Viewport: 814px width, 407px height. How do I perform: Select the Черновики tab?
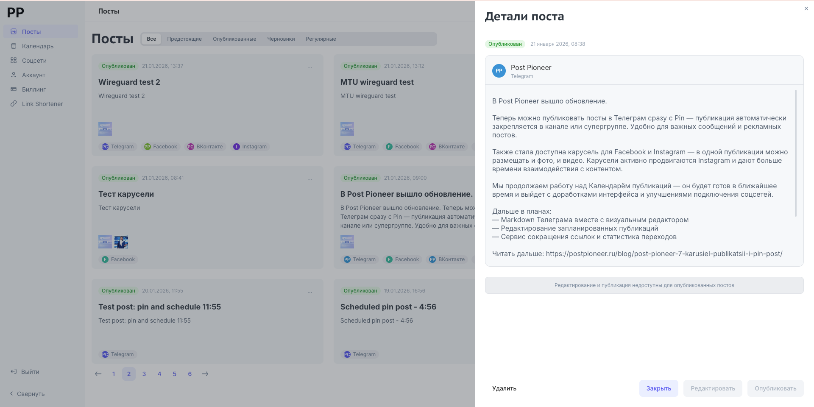point(281,39)
